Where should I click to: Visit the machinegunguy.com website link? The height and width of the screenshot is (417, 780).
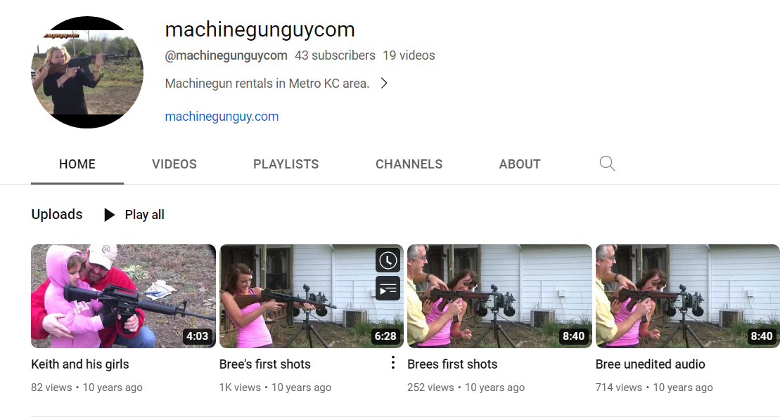(222, 117)
